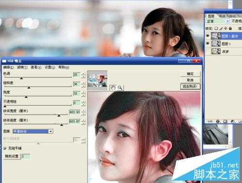Viewport: 242px width, 183px height.
Task: Select the hand pan tool in preview
Action: pos(113,87)
